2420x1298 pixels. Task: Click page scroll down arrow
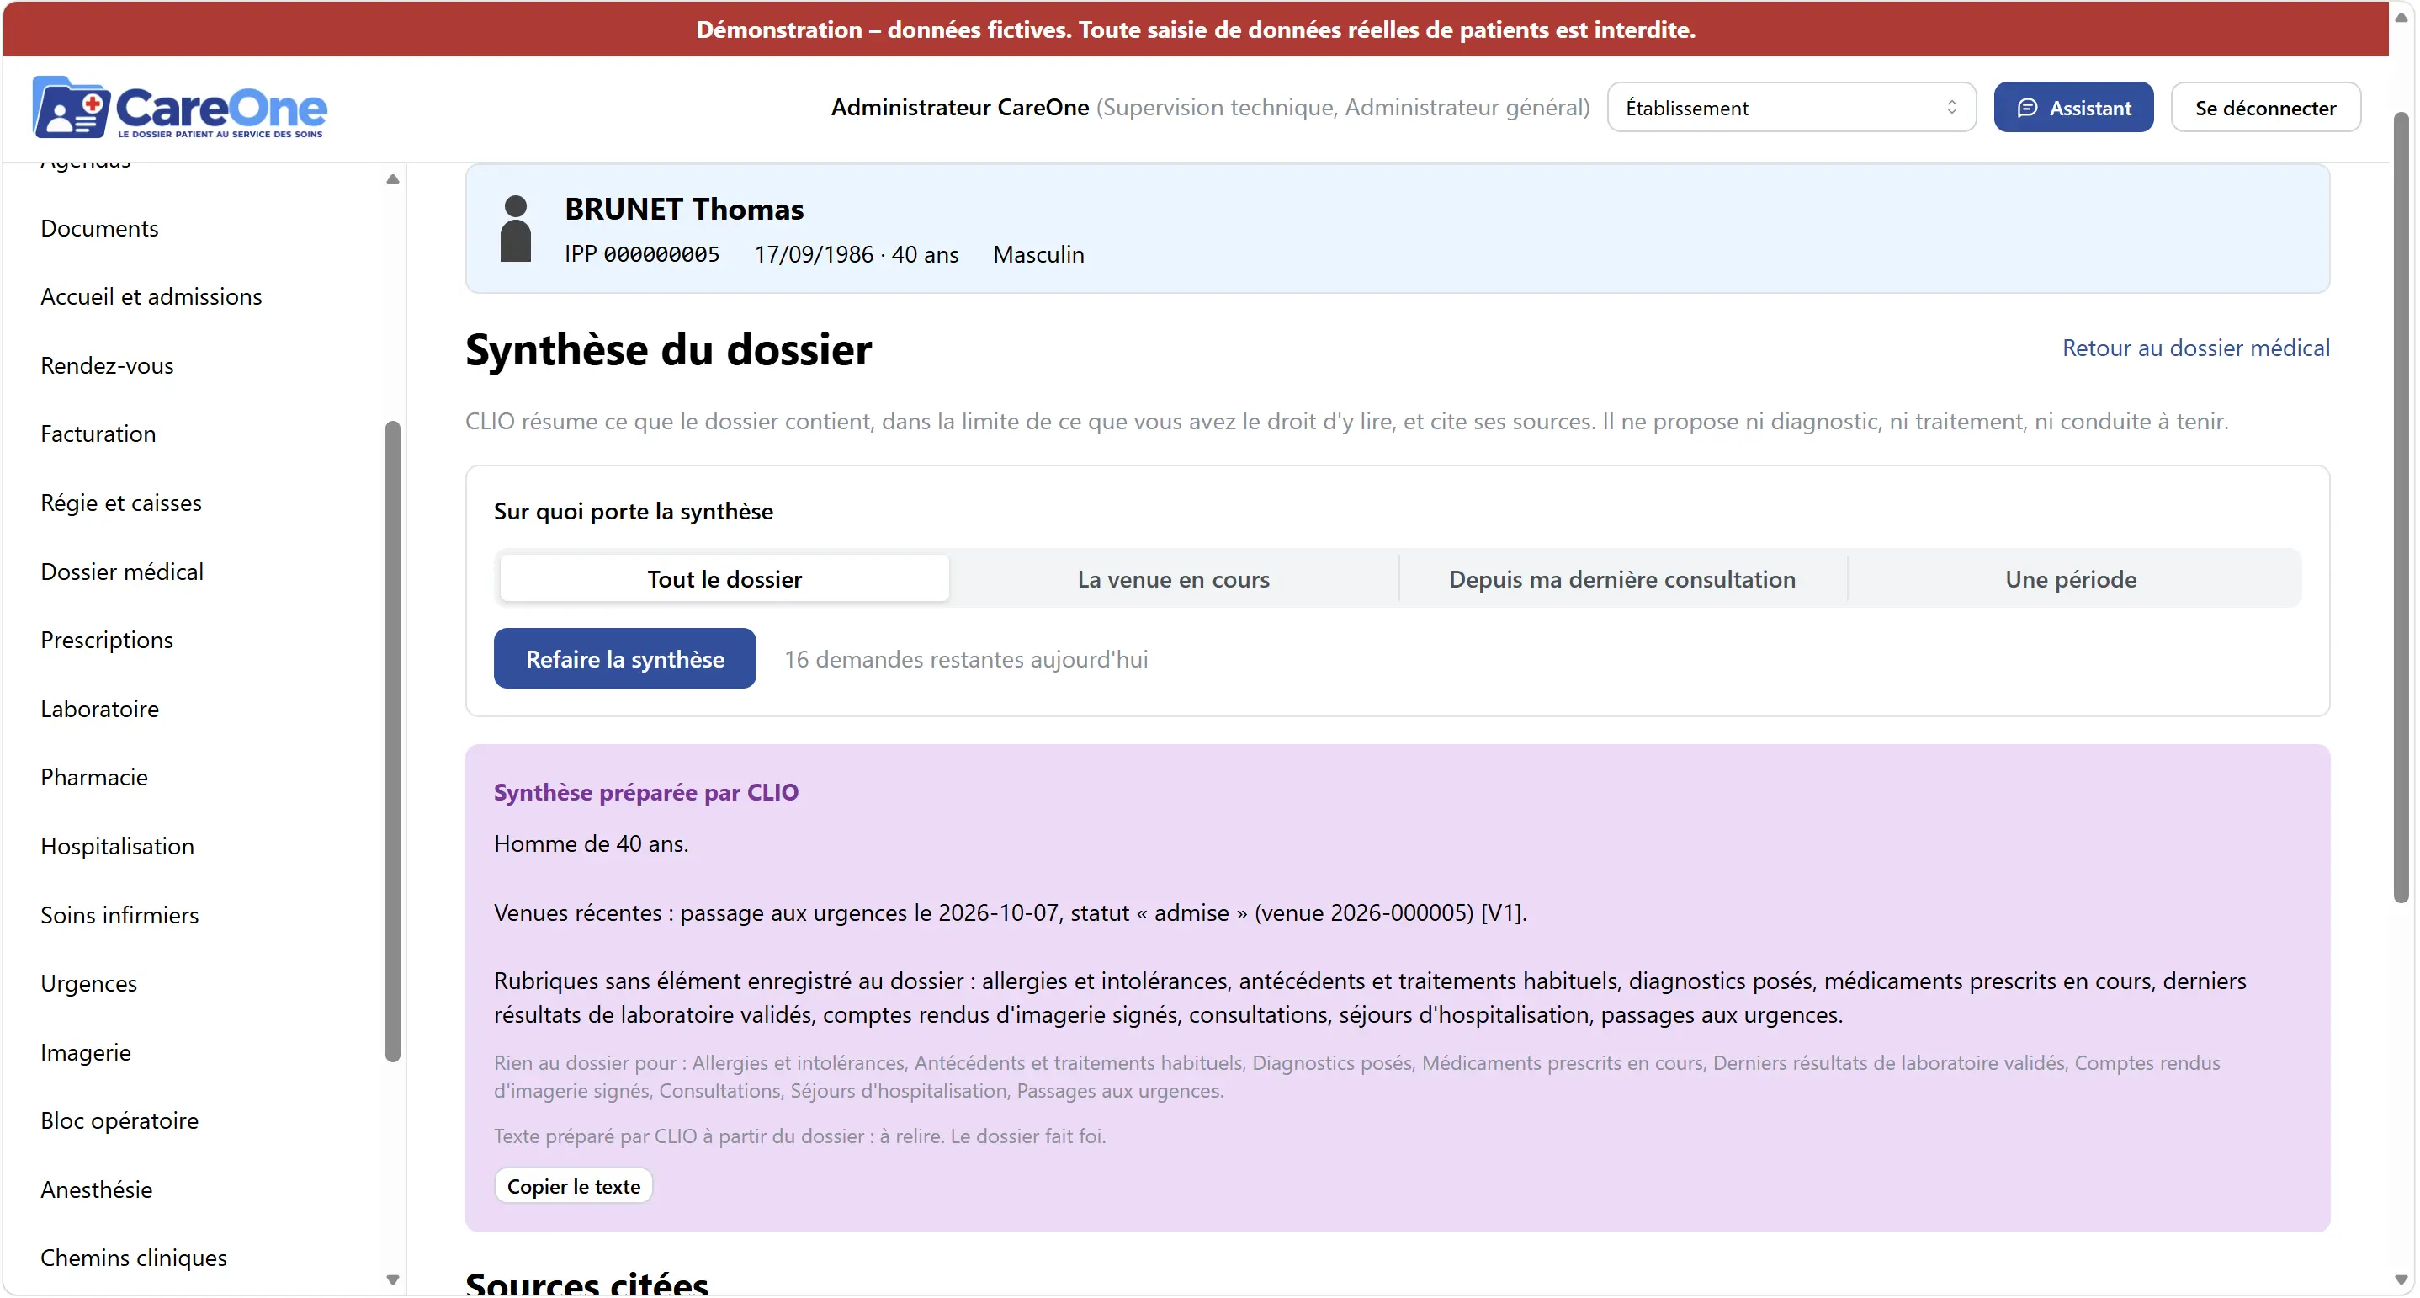coord(2401,1279)
